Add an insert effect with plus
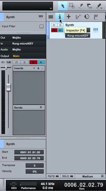 [x=38, y=68]
